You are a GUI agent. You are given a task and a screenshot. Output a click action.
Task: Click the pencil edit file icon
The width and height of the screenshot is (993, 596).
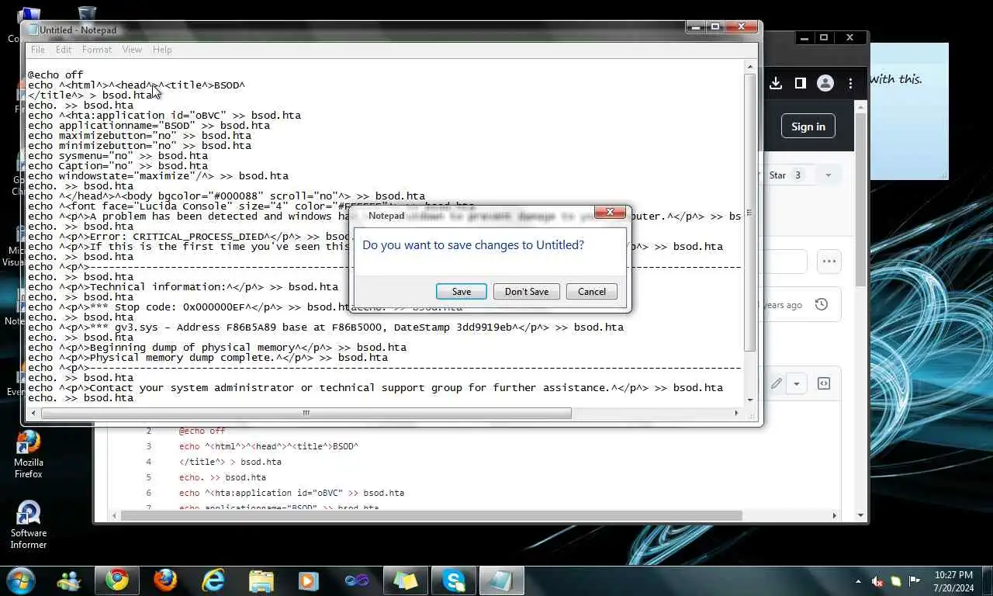(776, 383)
